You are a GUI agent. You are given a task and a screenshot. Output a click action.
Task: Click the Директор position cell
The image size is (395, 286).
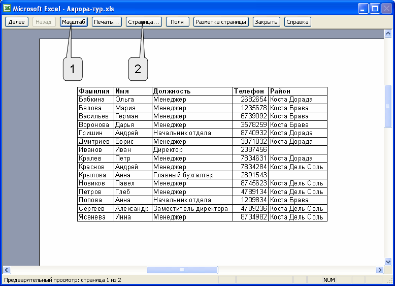point(192,150)
